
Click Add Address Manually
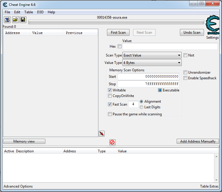point(198,141)
